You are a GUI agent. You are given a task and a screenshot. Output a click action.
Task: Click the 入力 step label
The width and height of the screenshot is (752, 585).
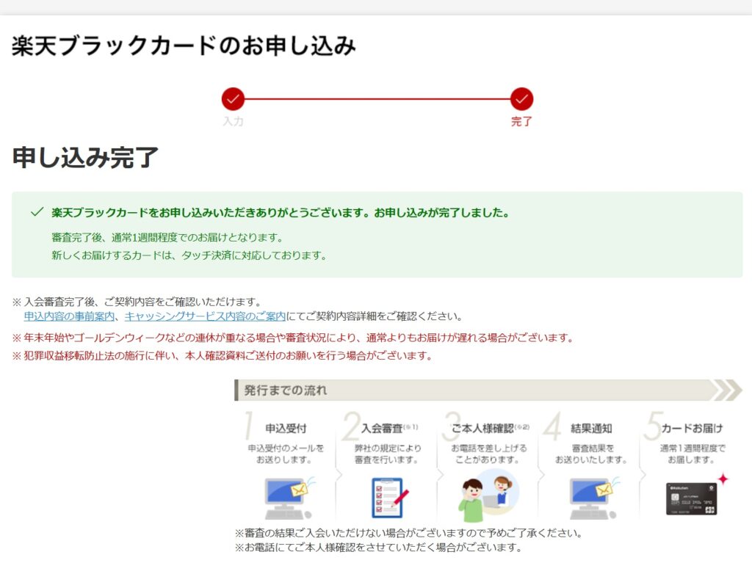tap(233, 121)
